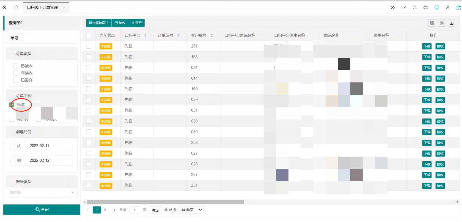
Task: Check the 已接收 order type checkbox
Action: (16, 66)
